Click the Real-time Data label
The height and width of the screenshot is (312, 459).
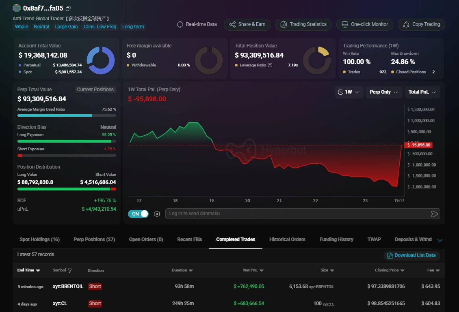pyautogui.click(x=201, y=25)
